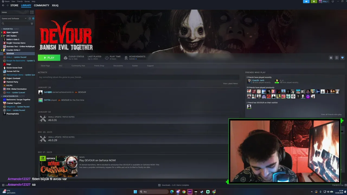The image size is (347, 195).
Task: Open the weather widget on taskbar
Action: (x=9, y=192)
